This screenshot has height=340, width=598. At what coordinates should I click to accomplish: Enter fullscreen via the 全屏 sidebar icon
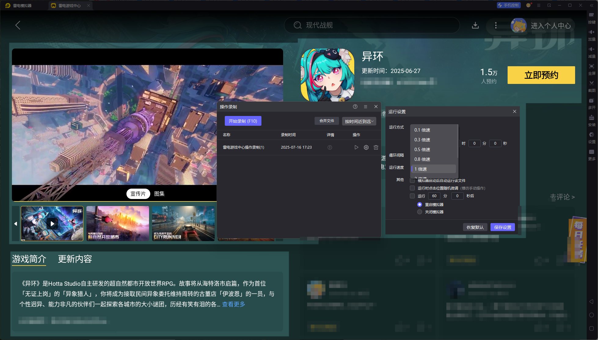(592, 69)
